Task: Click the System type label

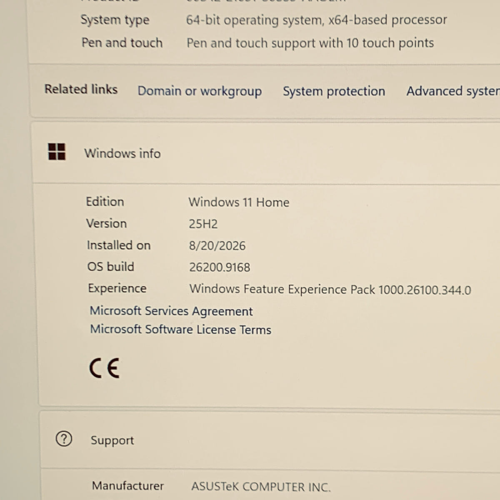Action: point(115,20)
